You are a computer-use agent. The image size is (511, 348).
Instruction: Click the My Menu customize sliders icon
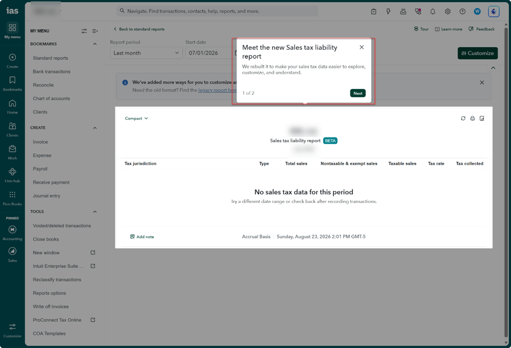84,31
